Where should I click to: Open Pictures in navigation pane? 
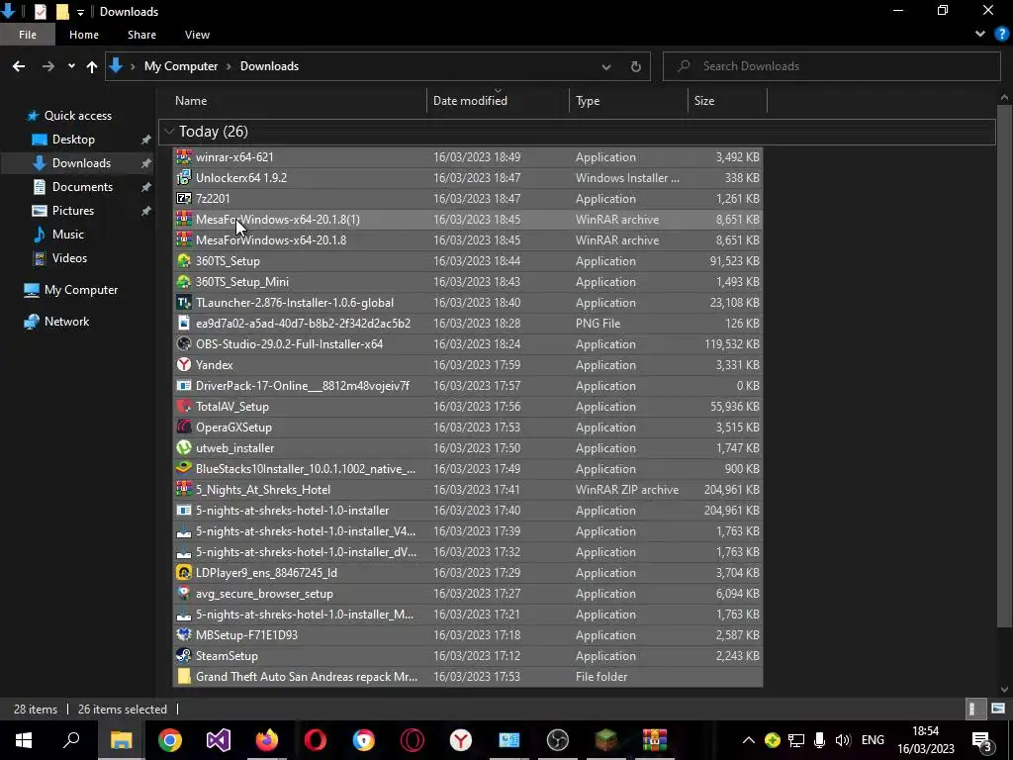point(73,211)
